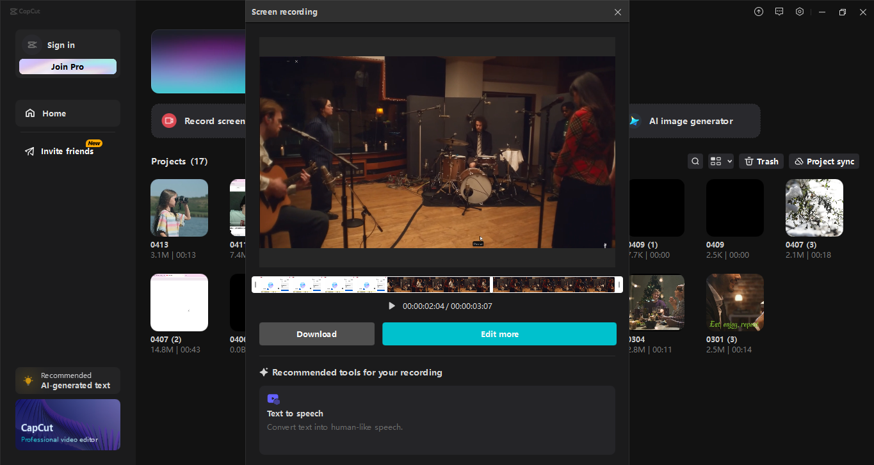The height and width of the screenshot is (465, 874).
Task: Open the 0413 project thumbnail
Action: tap(179, 208)
